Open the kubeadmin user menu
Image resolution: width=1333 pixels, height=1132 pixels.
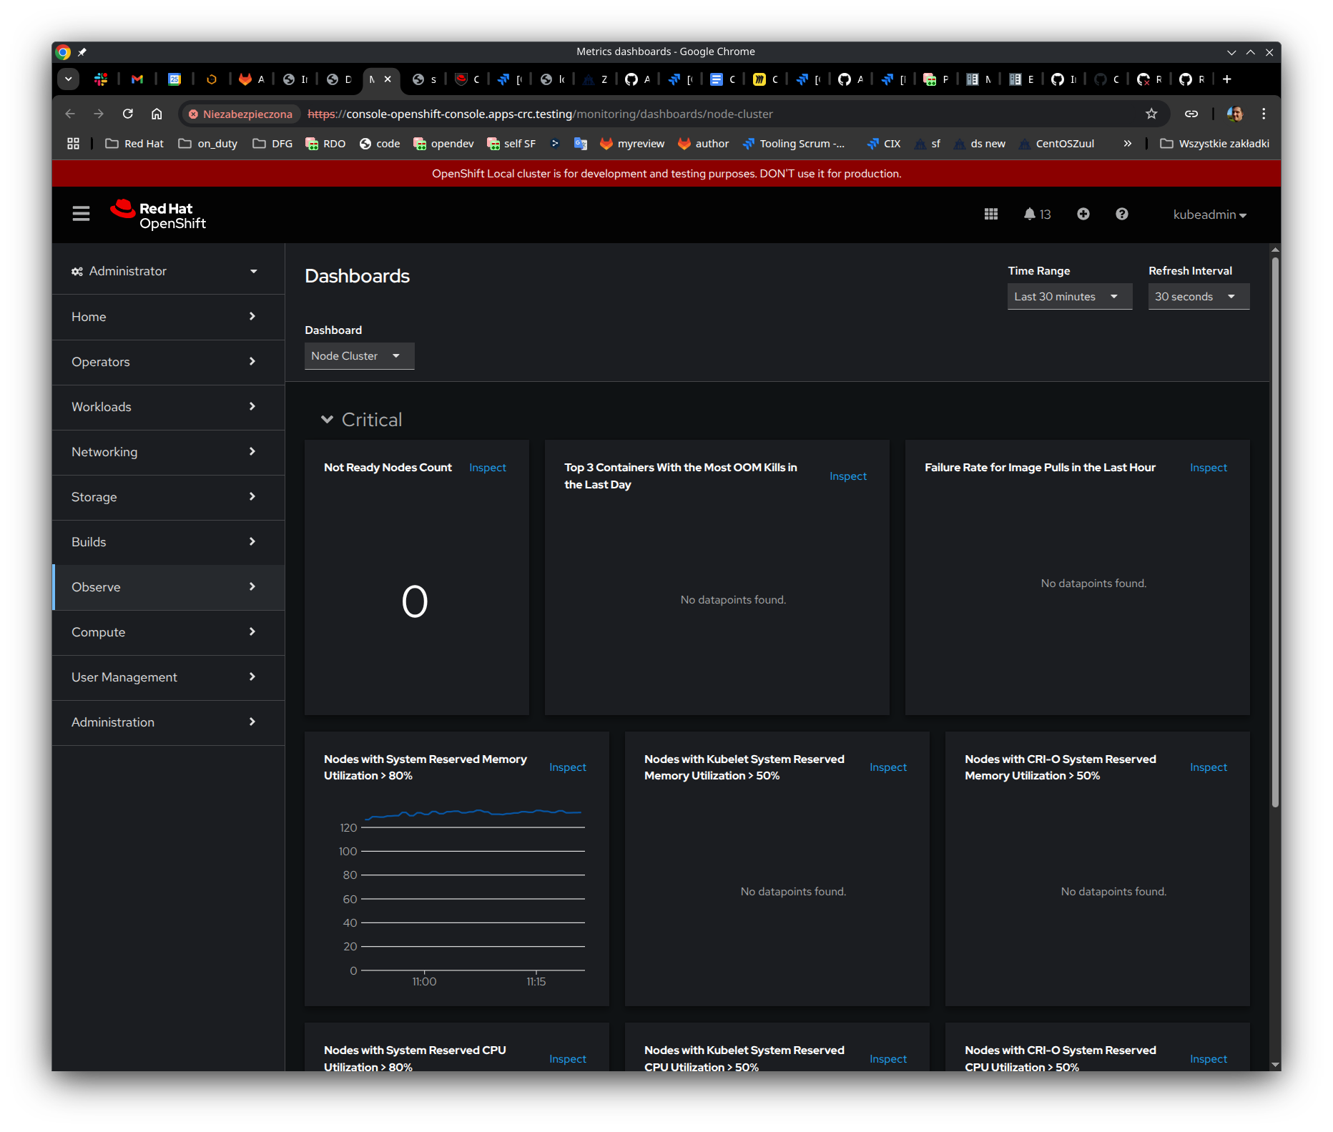[1209, 215]
